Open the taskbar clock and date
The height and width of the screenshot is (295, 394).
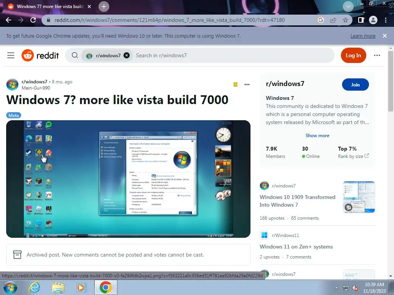(x=374, y=288)
